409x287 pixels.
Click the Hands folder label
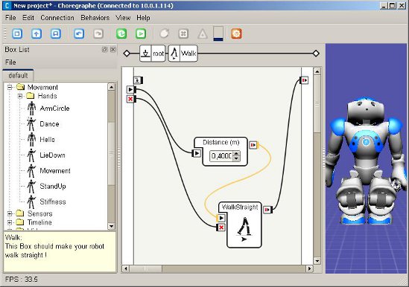(x=47, y=96)
